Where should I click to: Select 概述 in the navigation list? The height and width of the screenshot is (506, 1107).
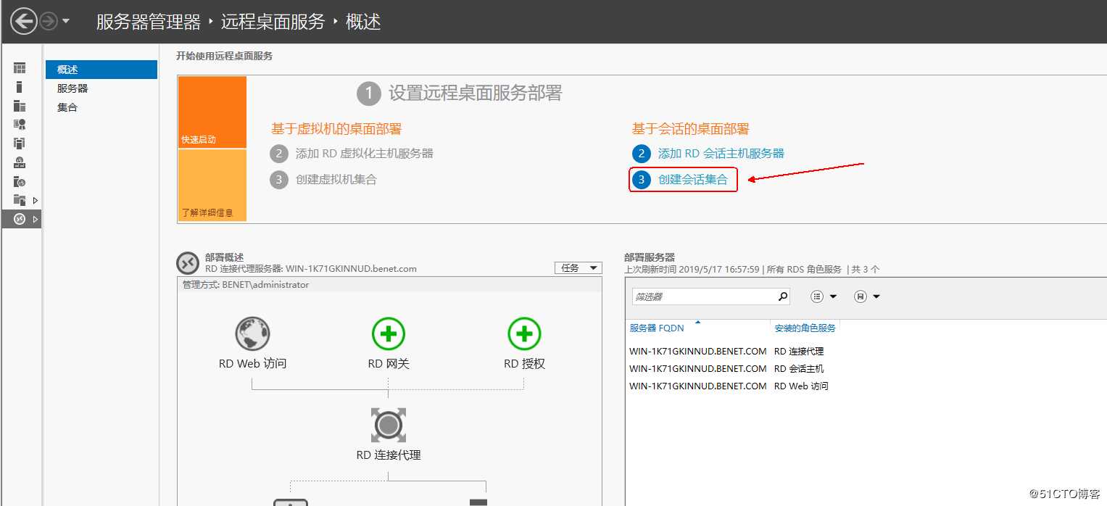click(x=101, y=70)
